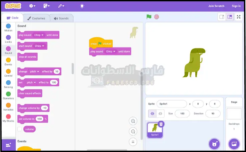Switch to the Sounds tab
246x152 pixels.
(61, 18)
